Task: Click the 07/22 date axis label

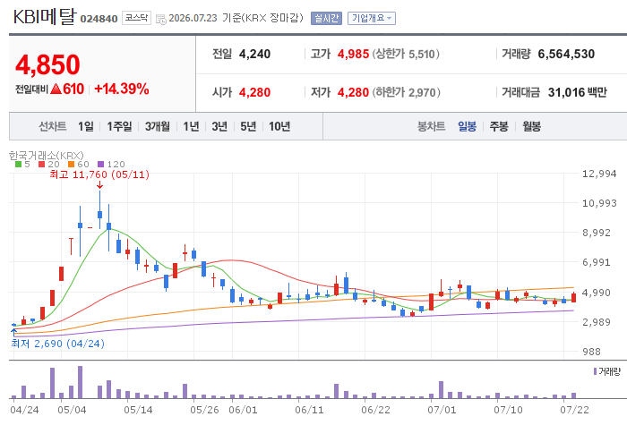Action: 574,410
